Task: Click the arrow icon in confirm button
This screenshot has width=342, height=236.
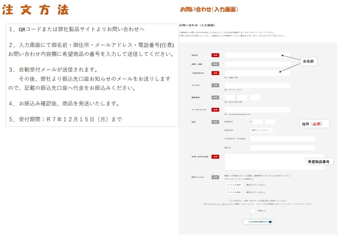Action: tap(270, 222)
